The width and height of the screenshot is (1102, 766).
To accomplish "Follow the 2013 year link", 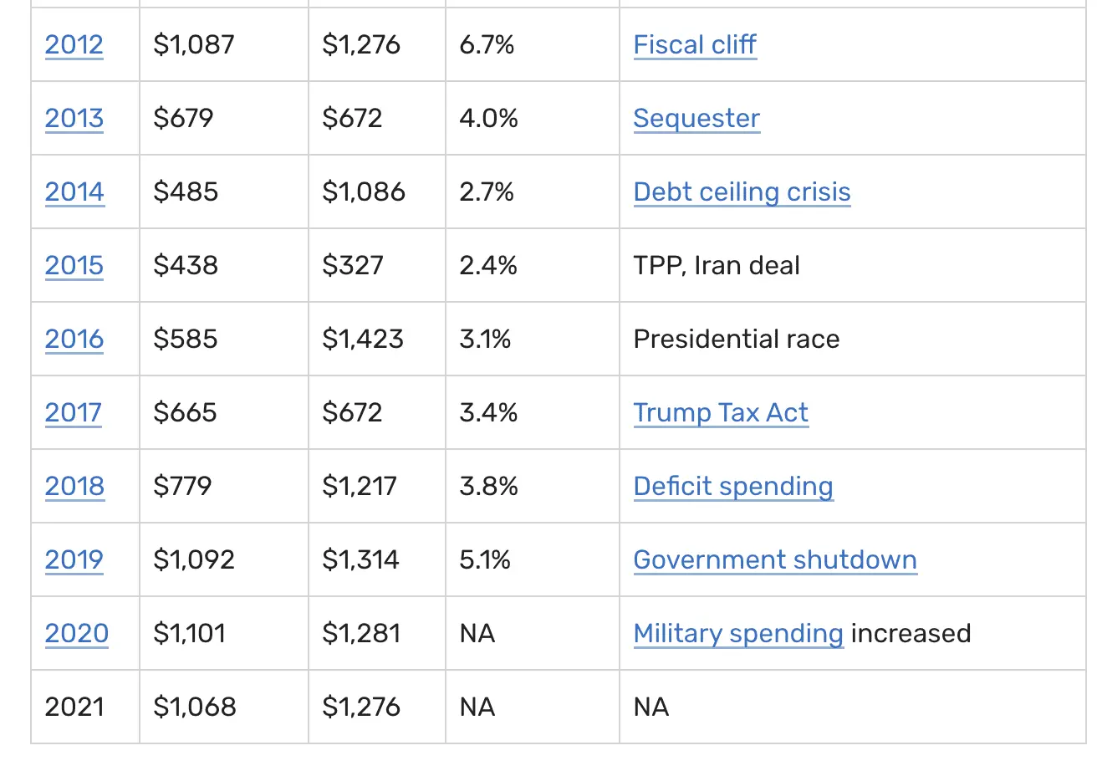I will 74,119.
